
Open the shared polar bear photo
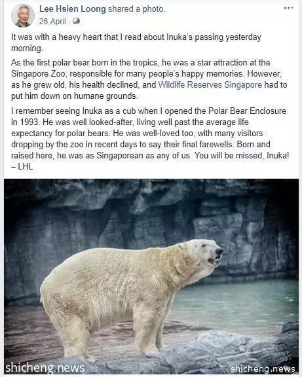151,276
